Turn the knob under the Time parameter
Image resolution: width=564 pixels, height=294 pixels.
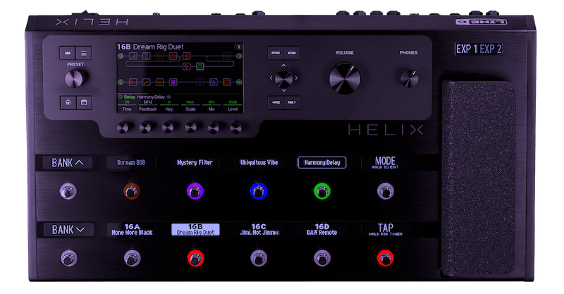pyautogui.click(x=123, y=128)
